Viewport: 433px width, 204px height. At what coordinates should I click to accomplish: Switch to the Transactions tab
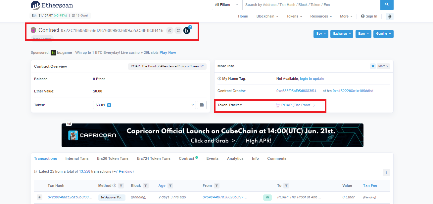46,158
